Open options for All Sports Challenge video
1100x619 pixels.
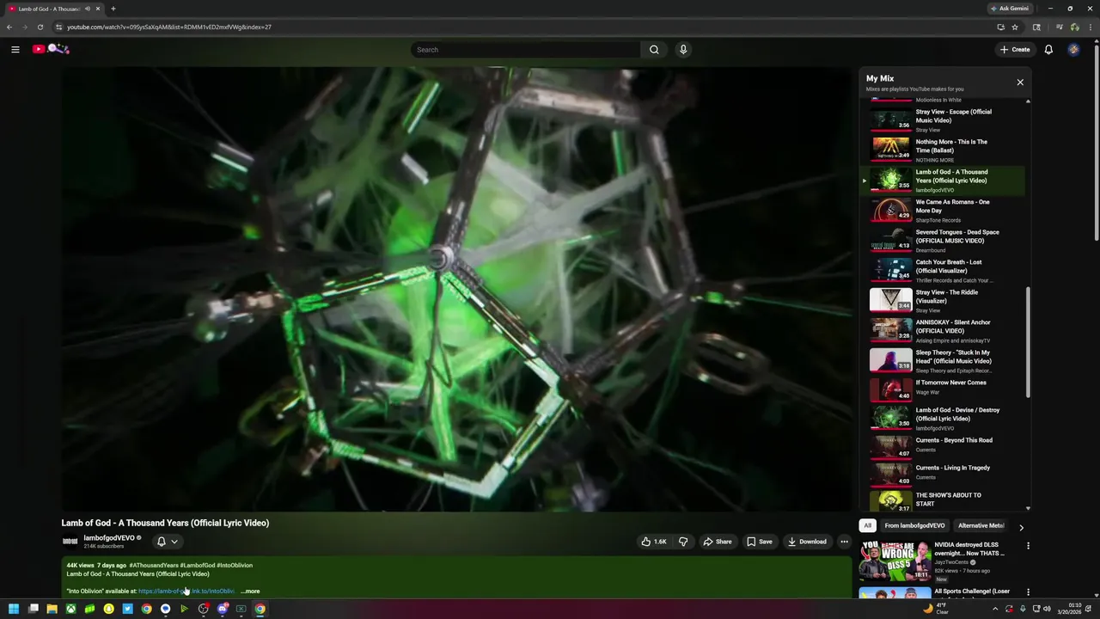1028,592
